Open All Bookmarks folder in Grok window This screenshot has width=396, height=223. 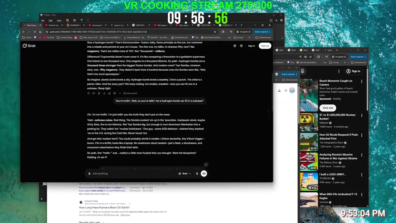click(263, 37)
